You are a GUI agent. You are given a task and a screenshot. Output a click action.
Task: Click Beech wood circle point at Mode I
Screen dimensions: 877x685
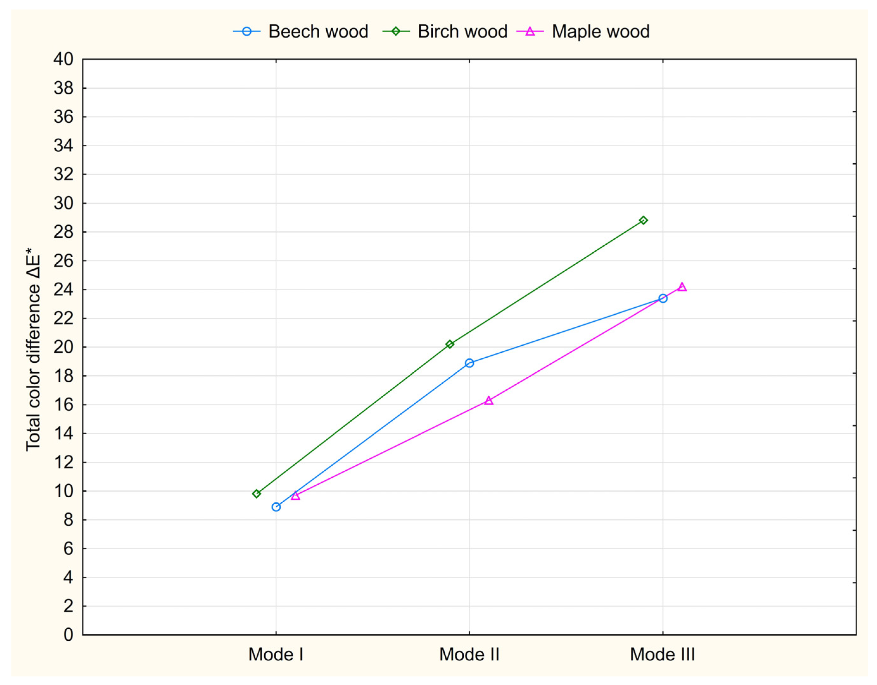276,507
